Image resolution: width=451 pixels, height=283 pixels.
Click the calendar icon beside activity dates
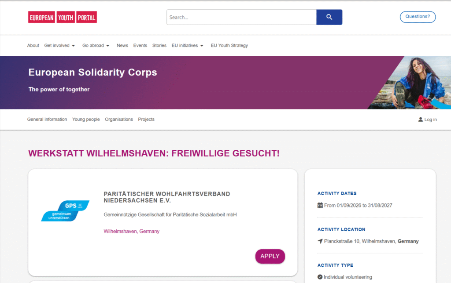(320, 205)
